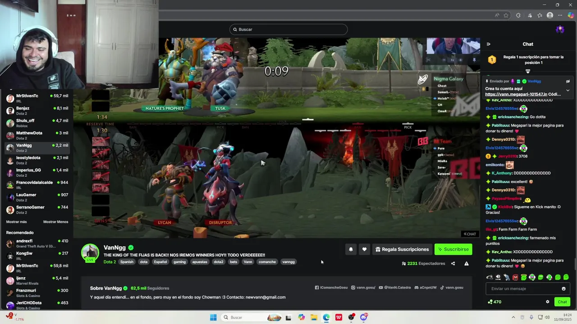Screen dimensions: 577x324
Task: Click the Windows taskbar Buscar search box
Action: tap(252, 317)
